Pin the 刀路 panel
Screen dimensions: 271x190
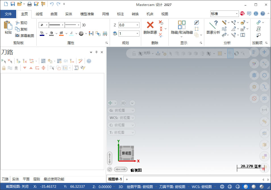coord(96,52)
